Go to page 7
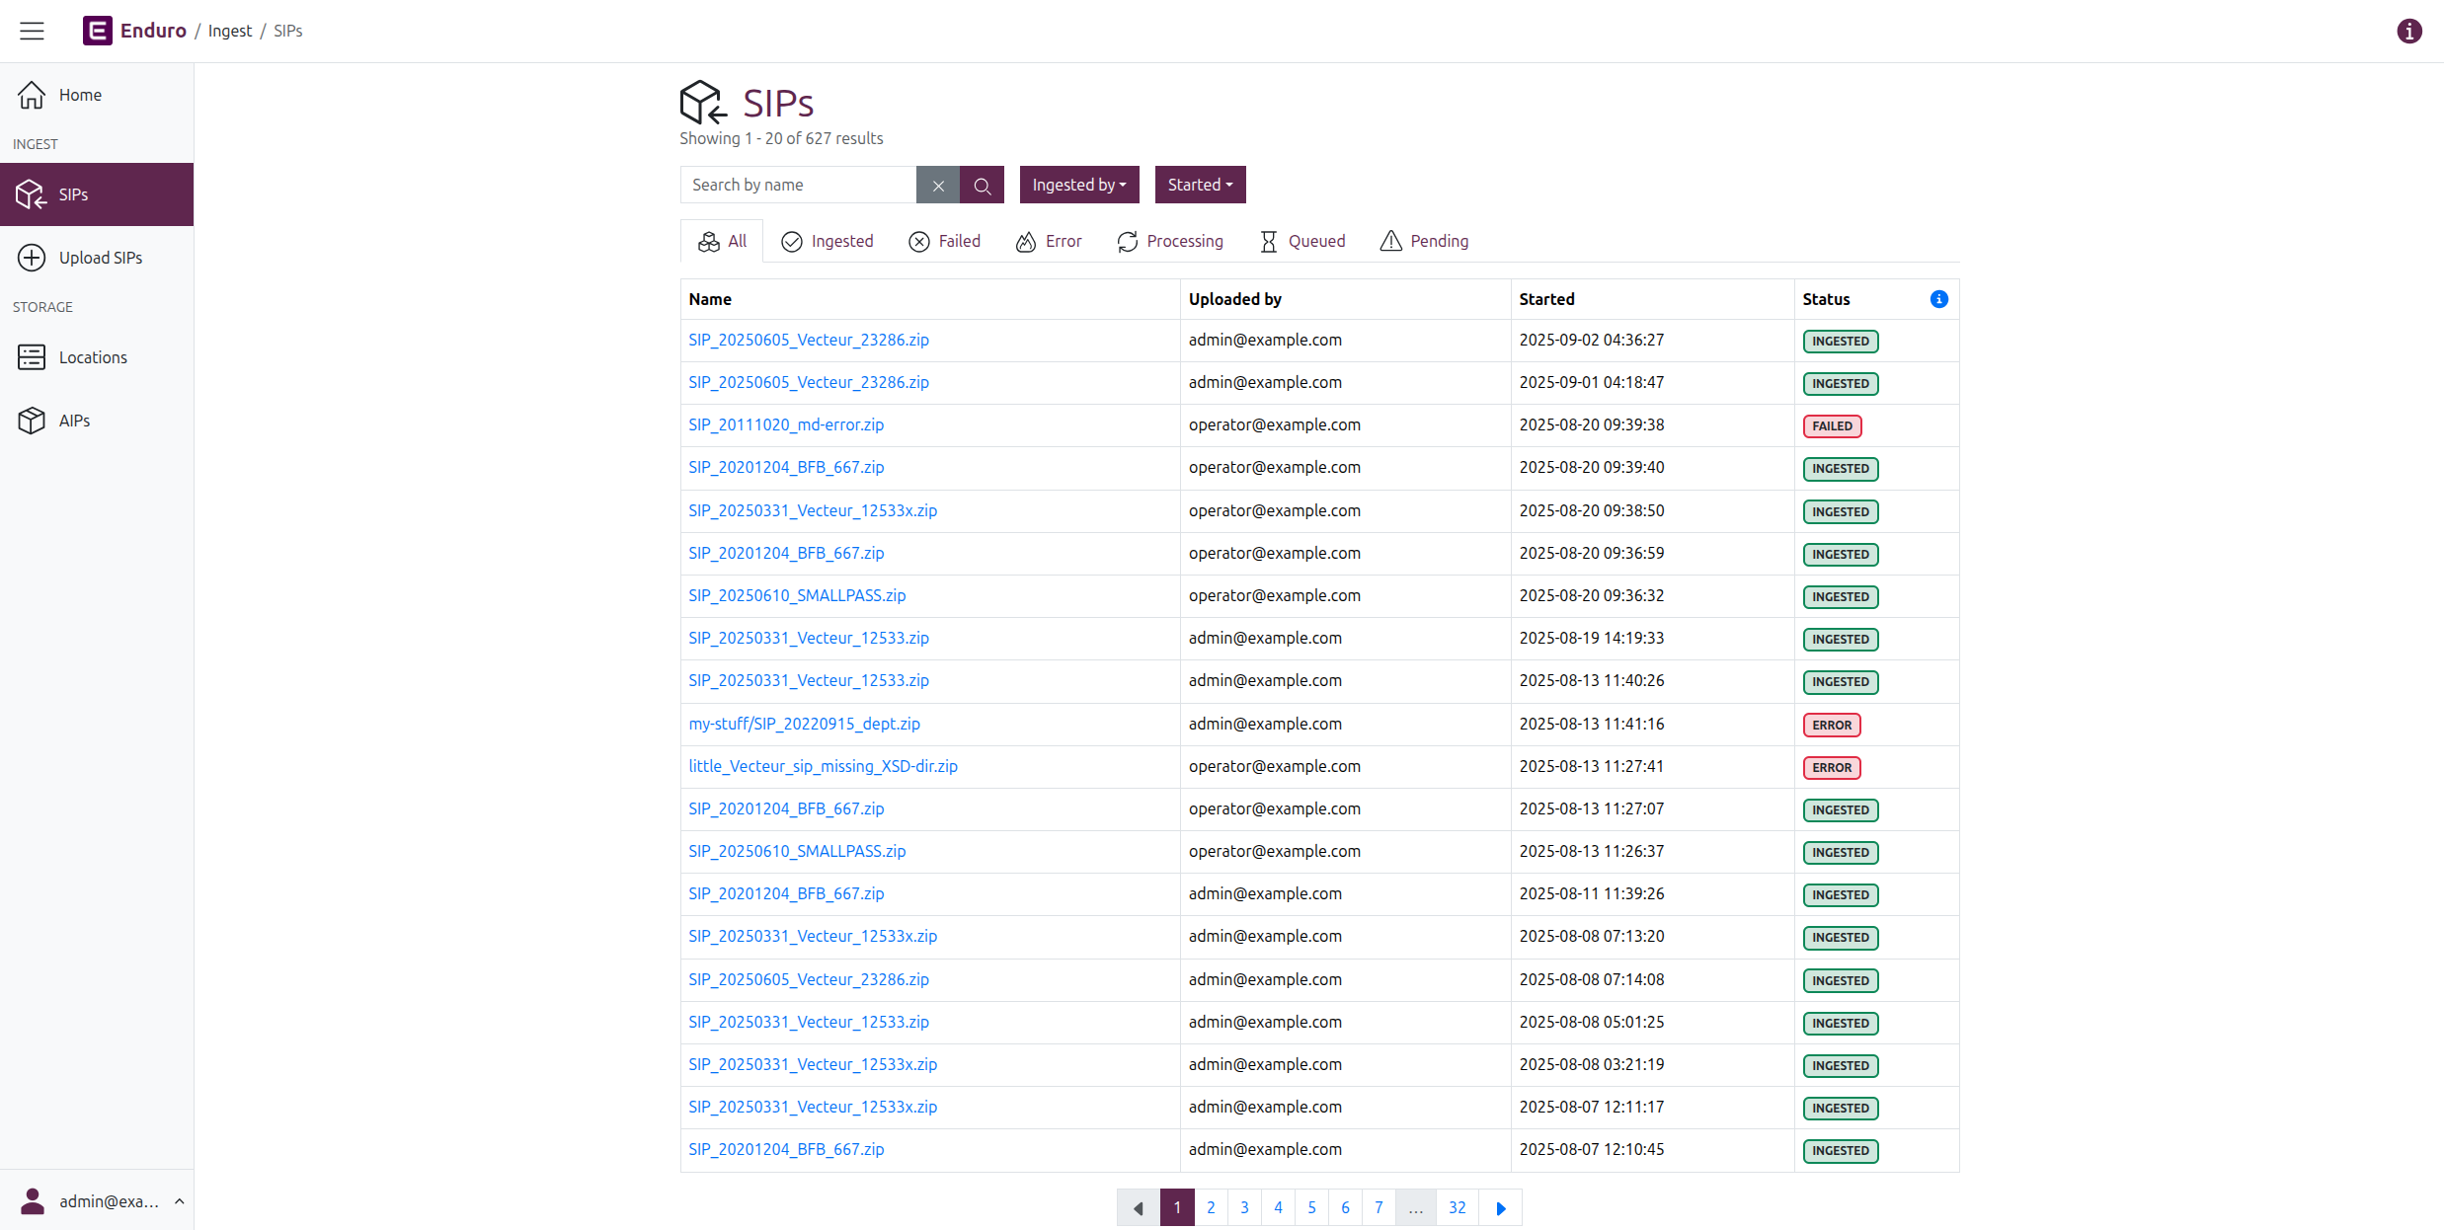 (x=1379, y=1207)
